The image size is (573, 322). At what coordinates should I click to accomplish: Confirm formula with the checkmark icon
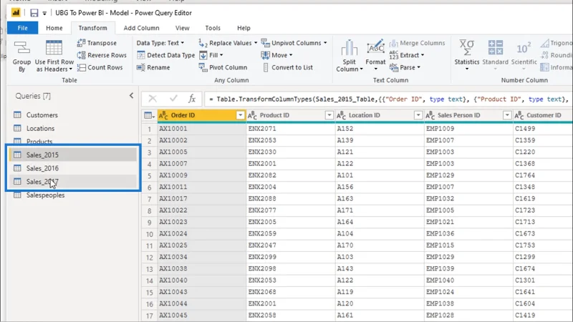[x=173, y=99]
